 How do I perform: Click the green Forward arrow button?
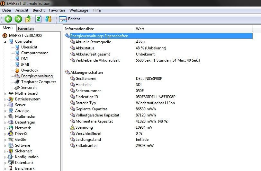[x=18, y=19]
